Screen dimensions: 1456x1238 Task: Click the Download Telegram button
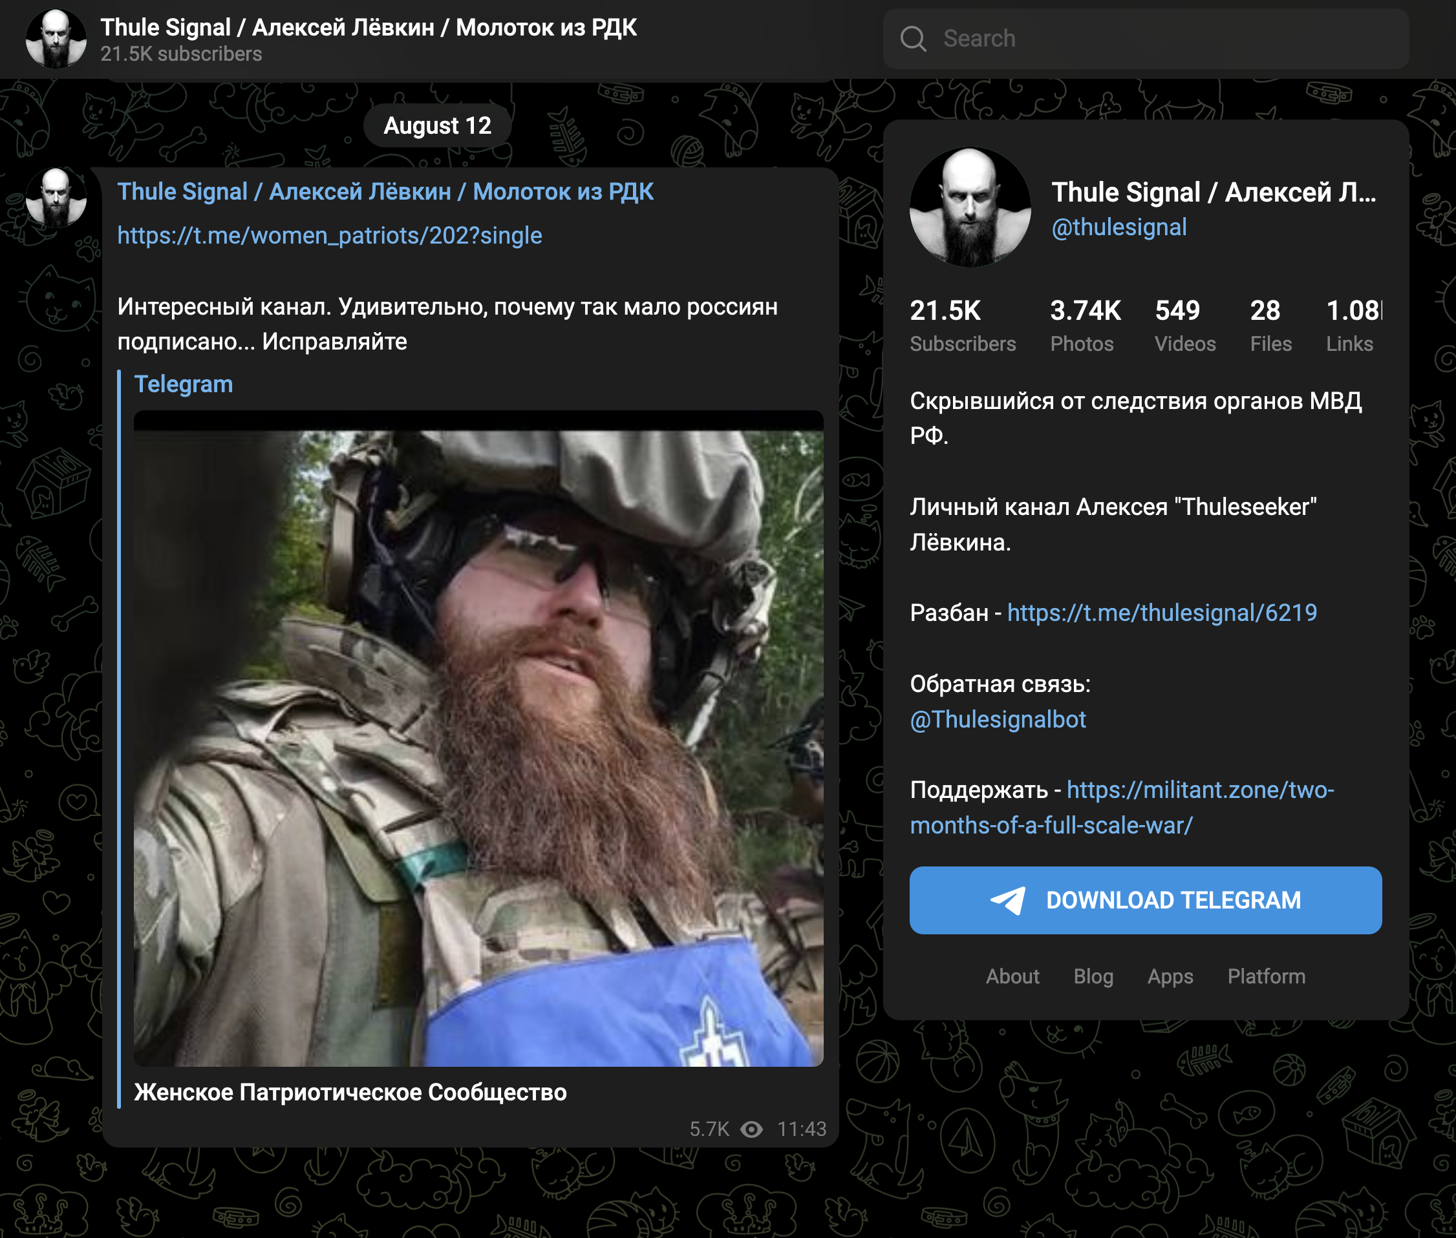(1146, 899)
